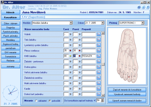Open the Meridiány page

(x=10, y=40)
